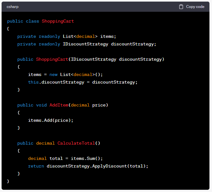Click "ShoppingCart" in the class declaration line
The height and width of the screenshot is (192, 212).
pos(58,21)
